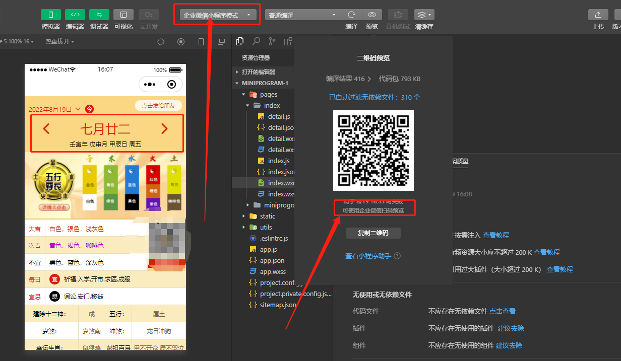Click 点击查看 link for 代码文件

tap(503, 311)
